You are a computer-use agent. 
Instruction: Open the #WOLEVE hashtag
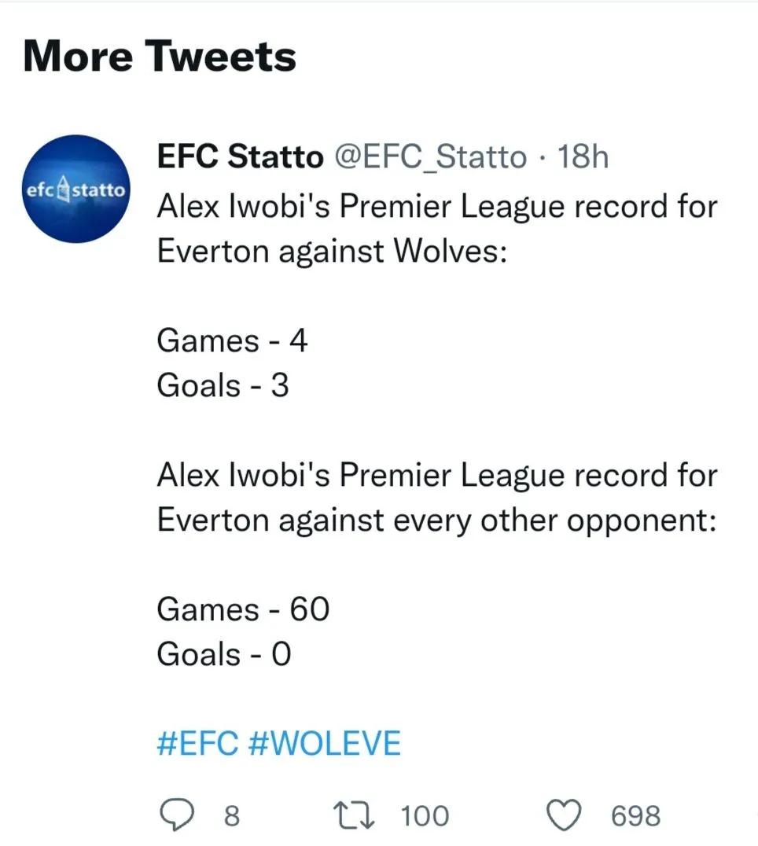pyautogui.click(x=324, y=743)
